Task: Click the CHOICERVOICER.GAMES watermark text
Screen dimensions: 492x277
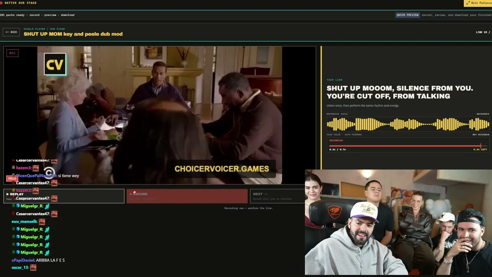Action: click(x=222, y=169)
